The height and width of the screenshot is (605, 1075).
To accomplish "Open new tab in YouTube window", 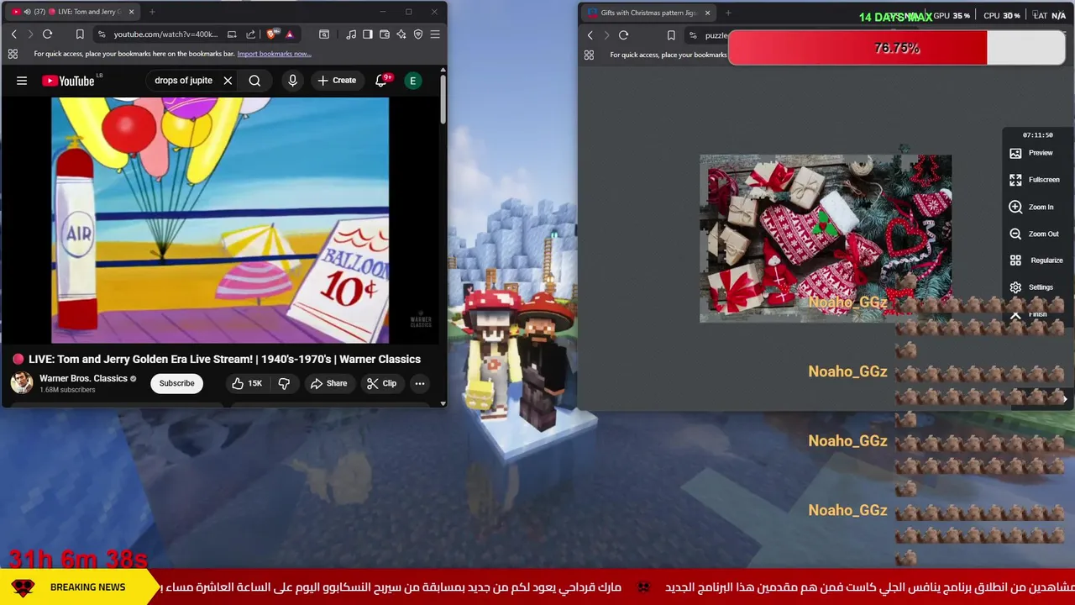I will [x=152, y=12].
